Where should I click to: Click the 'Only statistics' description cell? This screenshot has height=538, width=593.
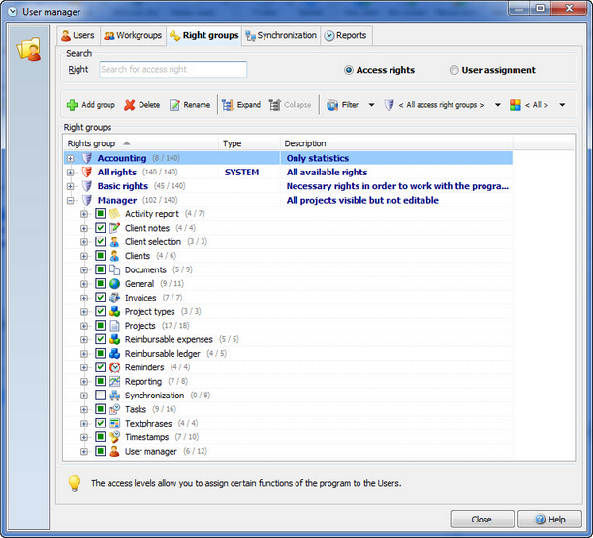click(396, 158)
